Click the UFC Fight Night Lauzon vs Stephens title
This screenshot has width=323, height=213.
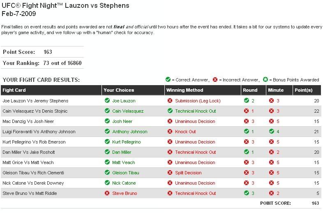pyautogui.click(x=65, y=5)
